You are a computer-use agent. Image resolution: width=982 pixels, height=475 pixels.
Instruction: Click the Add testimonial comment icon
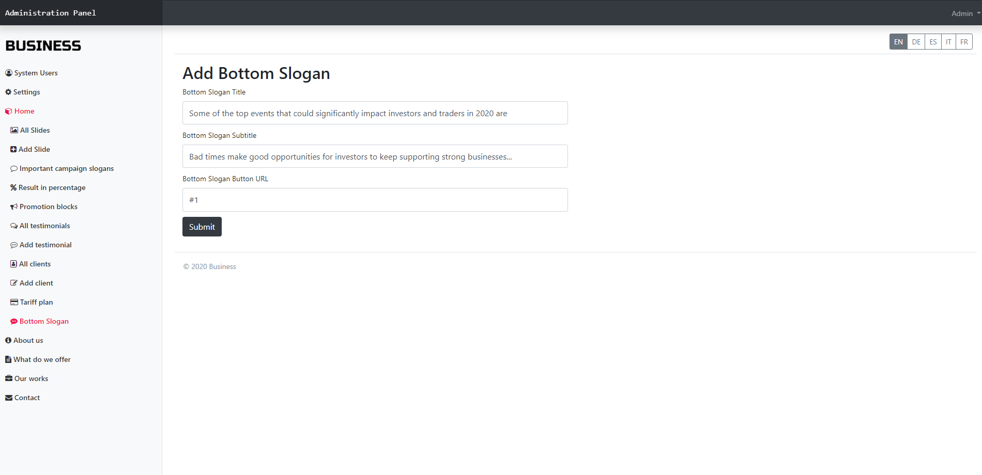pos(14,245)
